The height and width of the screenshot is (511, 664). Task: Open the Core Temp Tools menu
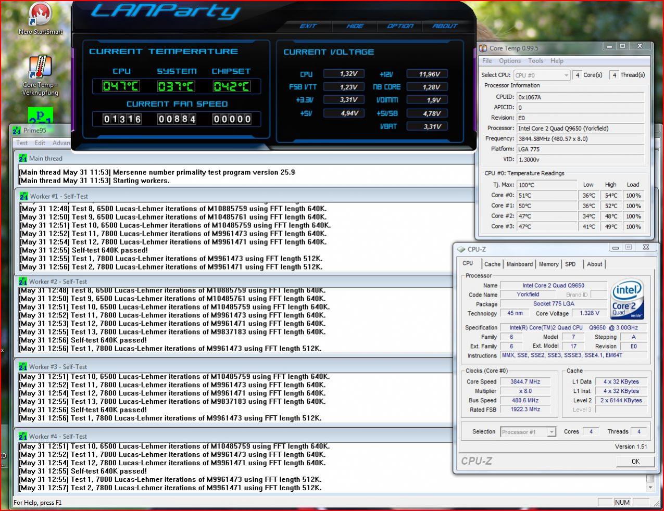(x=535, y=61)
